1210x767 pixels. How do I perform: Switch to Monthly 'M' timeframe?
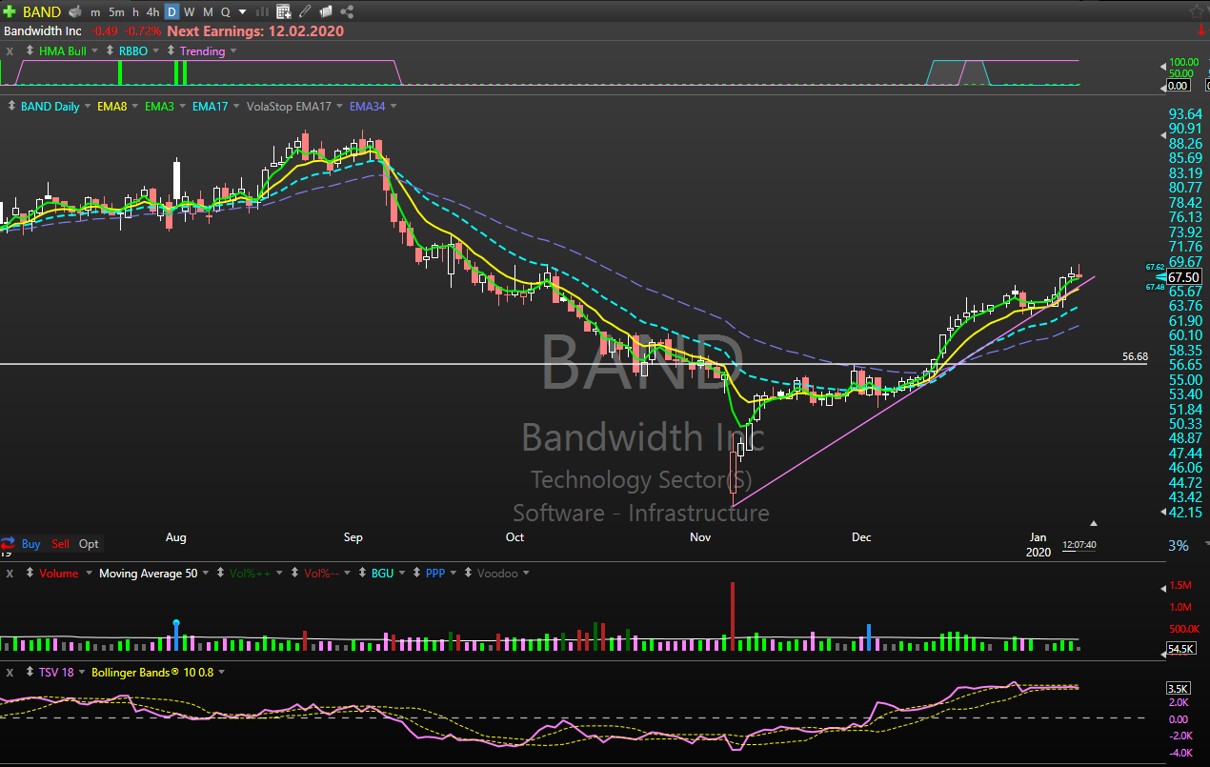point(208,12)
